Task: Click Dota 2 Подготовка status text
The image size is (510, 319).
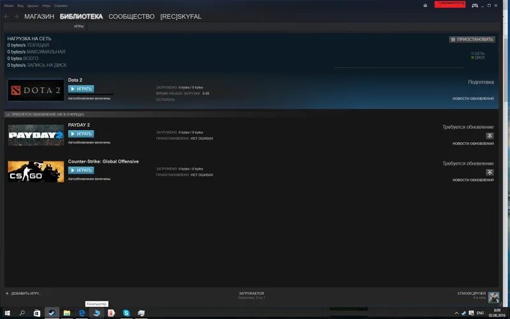Action: click(x=481, y=82)
